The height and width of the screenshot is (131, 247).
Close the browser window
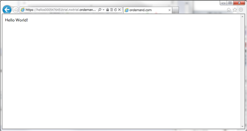239,3
